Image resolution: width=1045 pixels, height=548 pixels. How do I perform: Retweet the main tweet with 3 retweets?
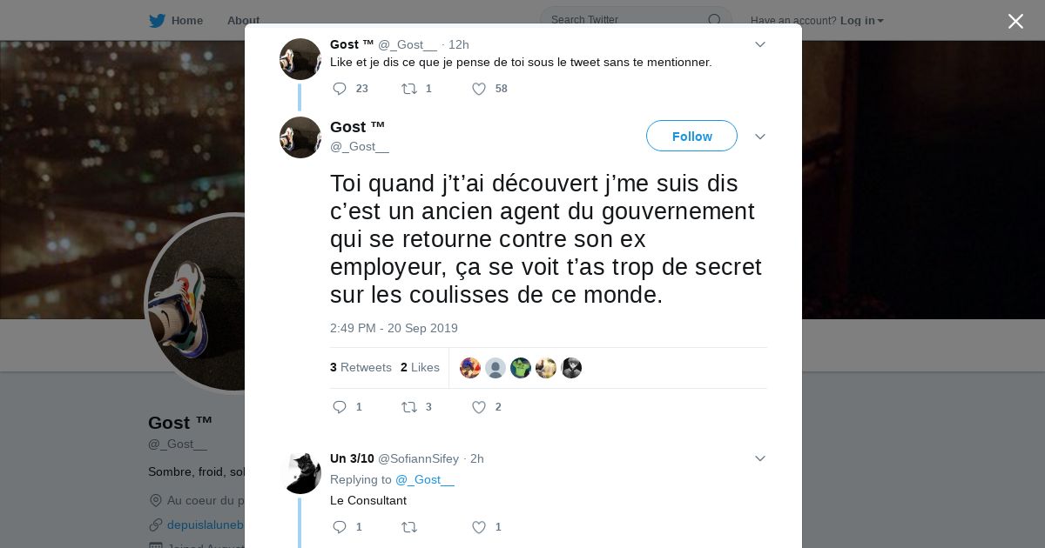coord(408,407)
